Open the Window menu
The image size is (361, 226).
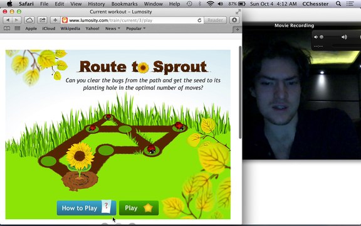[154, 4]
